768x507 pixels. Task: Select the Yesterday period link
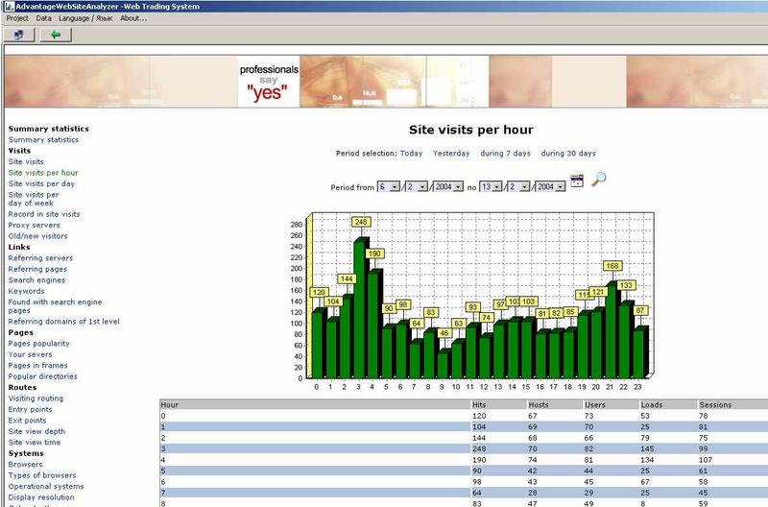pos(451,154)
